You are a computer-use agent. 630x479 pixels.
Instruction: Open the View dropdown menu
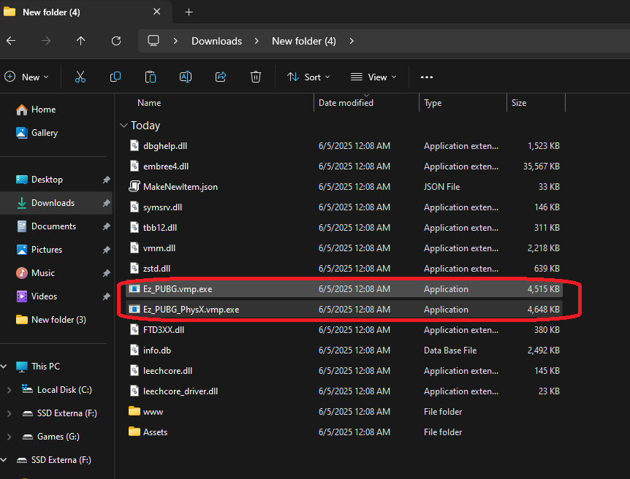click(x=373, y=77)
